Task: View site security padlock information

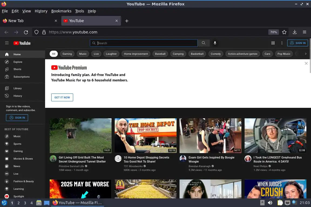Action: [x=44, y=32]
